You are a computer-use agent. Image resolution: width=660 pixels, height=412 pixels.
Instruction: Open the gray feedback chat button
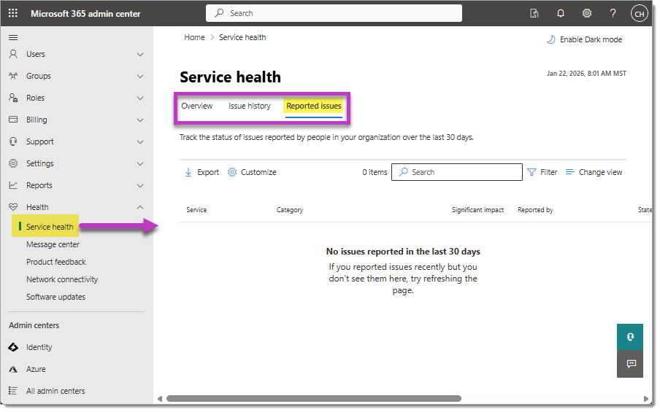[629, 364]
